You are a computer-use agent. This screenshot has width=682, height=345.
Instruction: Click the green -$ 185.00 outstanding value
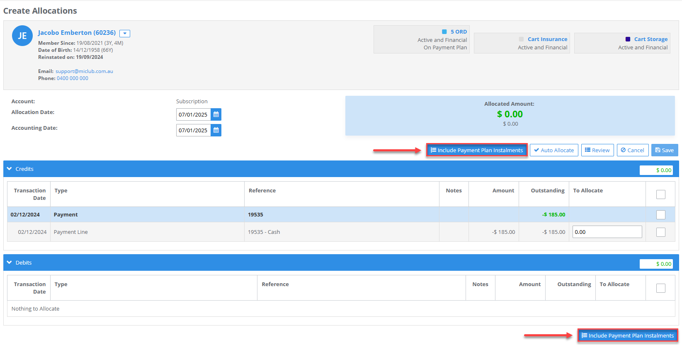(553, 215)
